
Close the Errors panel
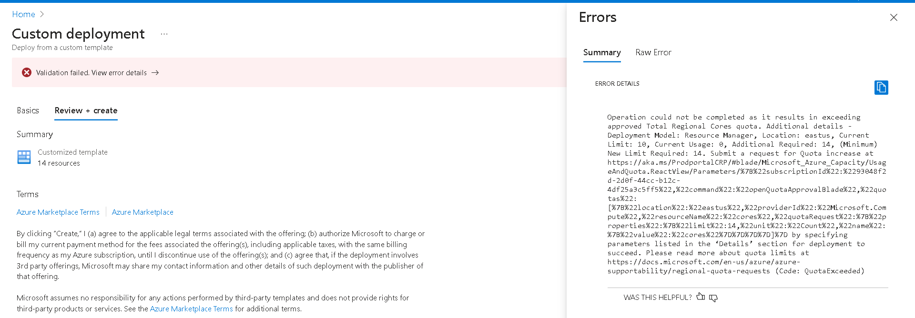click(894, 18)
